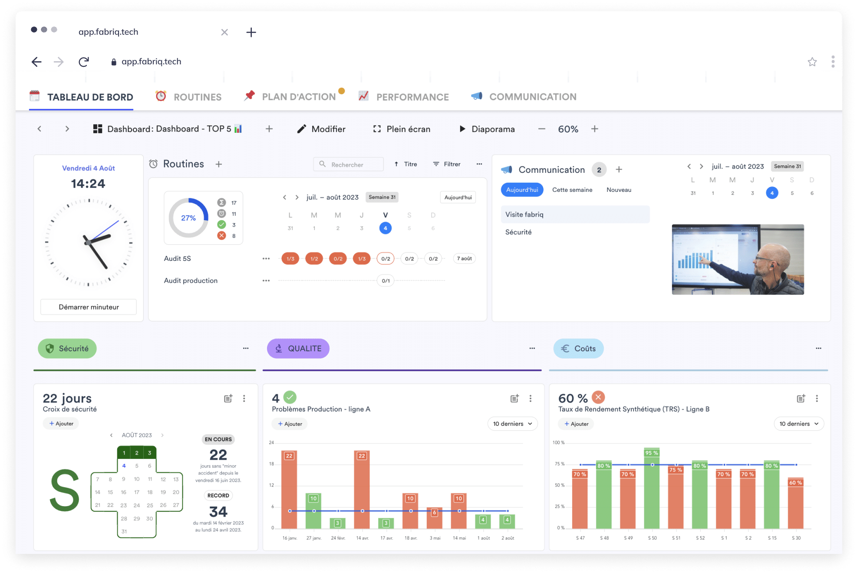Select day 4 in the Communication week calendar
The width and height of the screenshot is (857, 573).
pyautogui.click(x=772, y=193)
